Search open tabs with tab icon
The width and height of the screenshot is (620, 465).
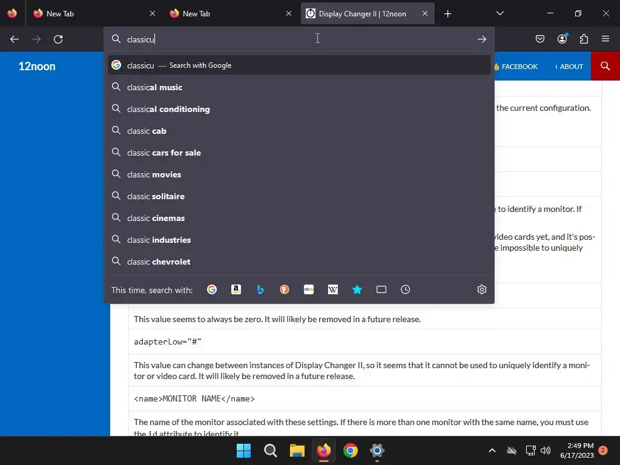coord(381,289)
